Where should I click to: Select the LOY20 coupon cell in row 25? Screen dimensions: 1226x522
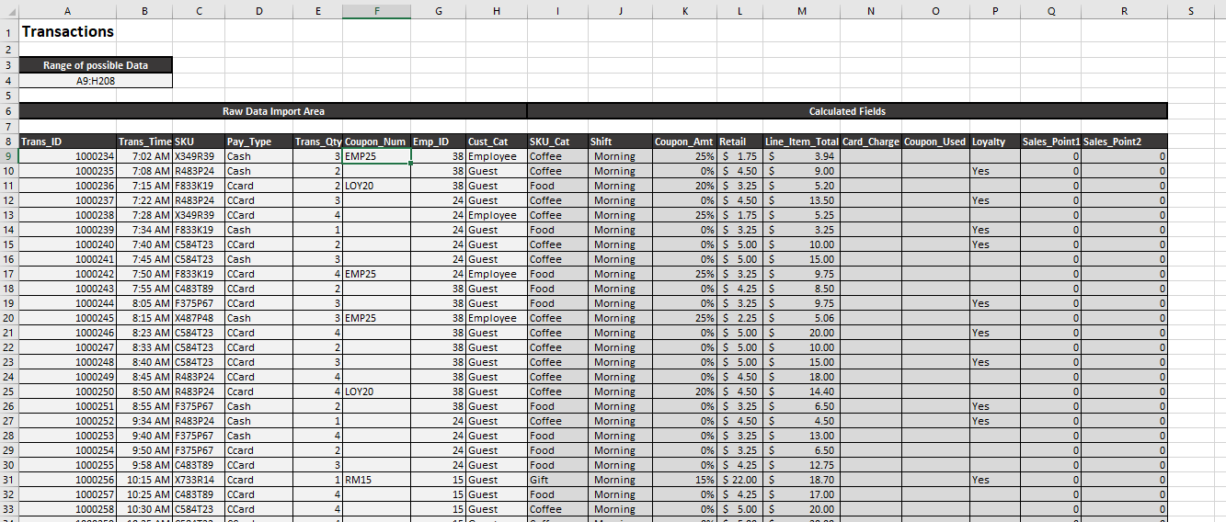376,391
